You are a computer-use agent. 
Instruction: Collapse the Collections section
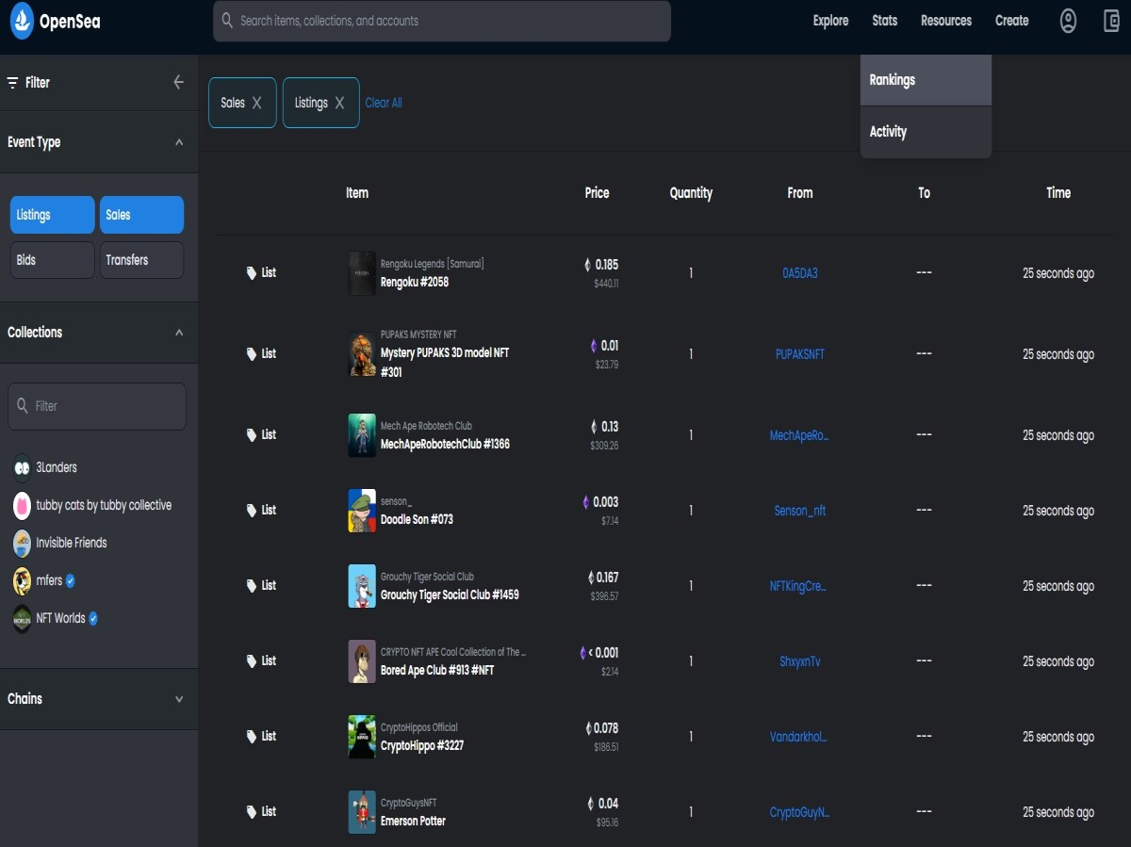[179, 333]
